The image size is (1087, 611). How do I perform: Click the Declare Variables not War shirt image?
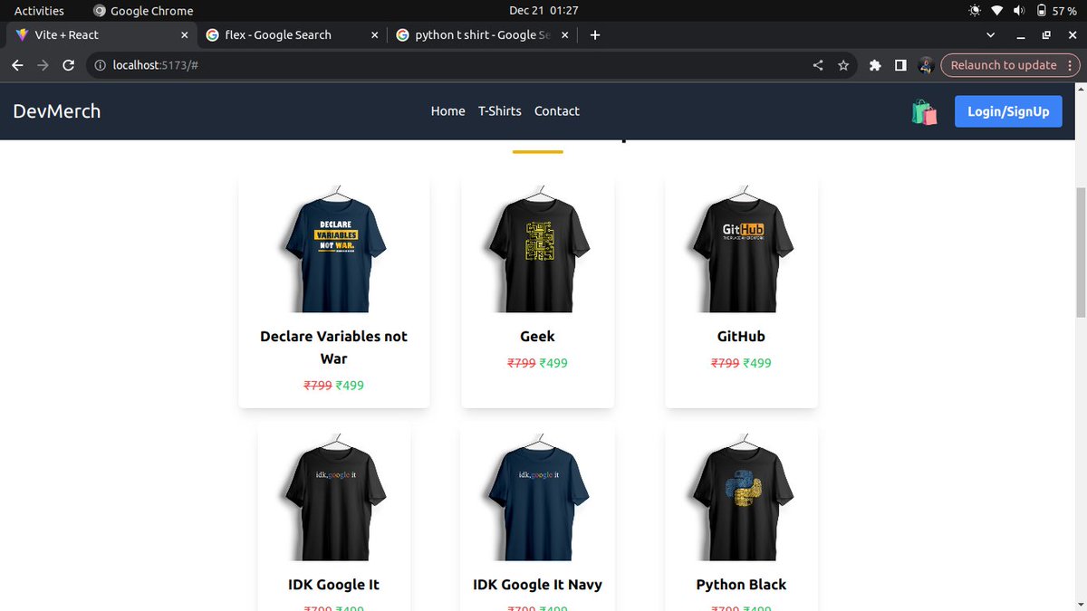(x=334, y=249)
